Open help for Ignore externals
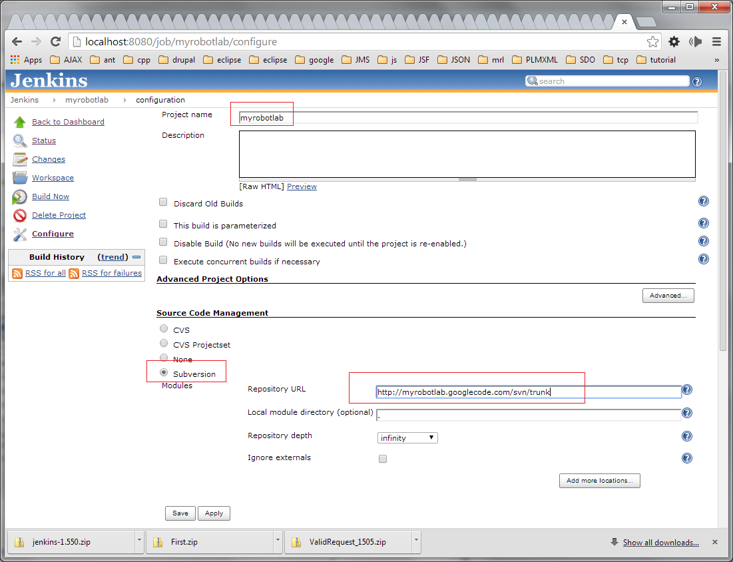Image resolution: width=733 pixels, height=562 pixels. pos(686,458)
